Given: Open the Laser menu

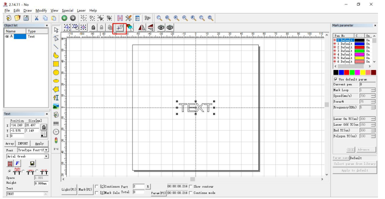Looking at the screenshot, I should [x=81, y=10].
